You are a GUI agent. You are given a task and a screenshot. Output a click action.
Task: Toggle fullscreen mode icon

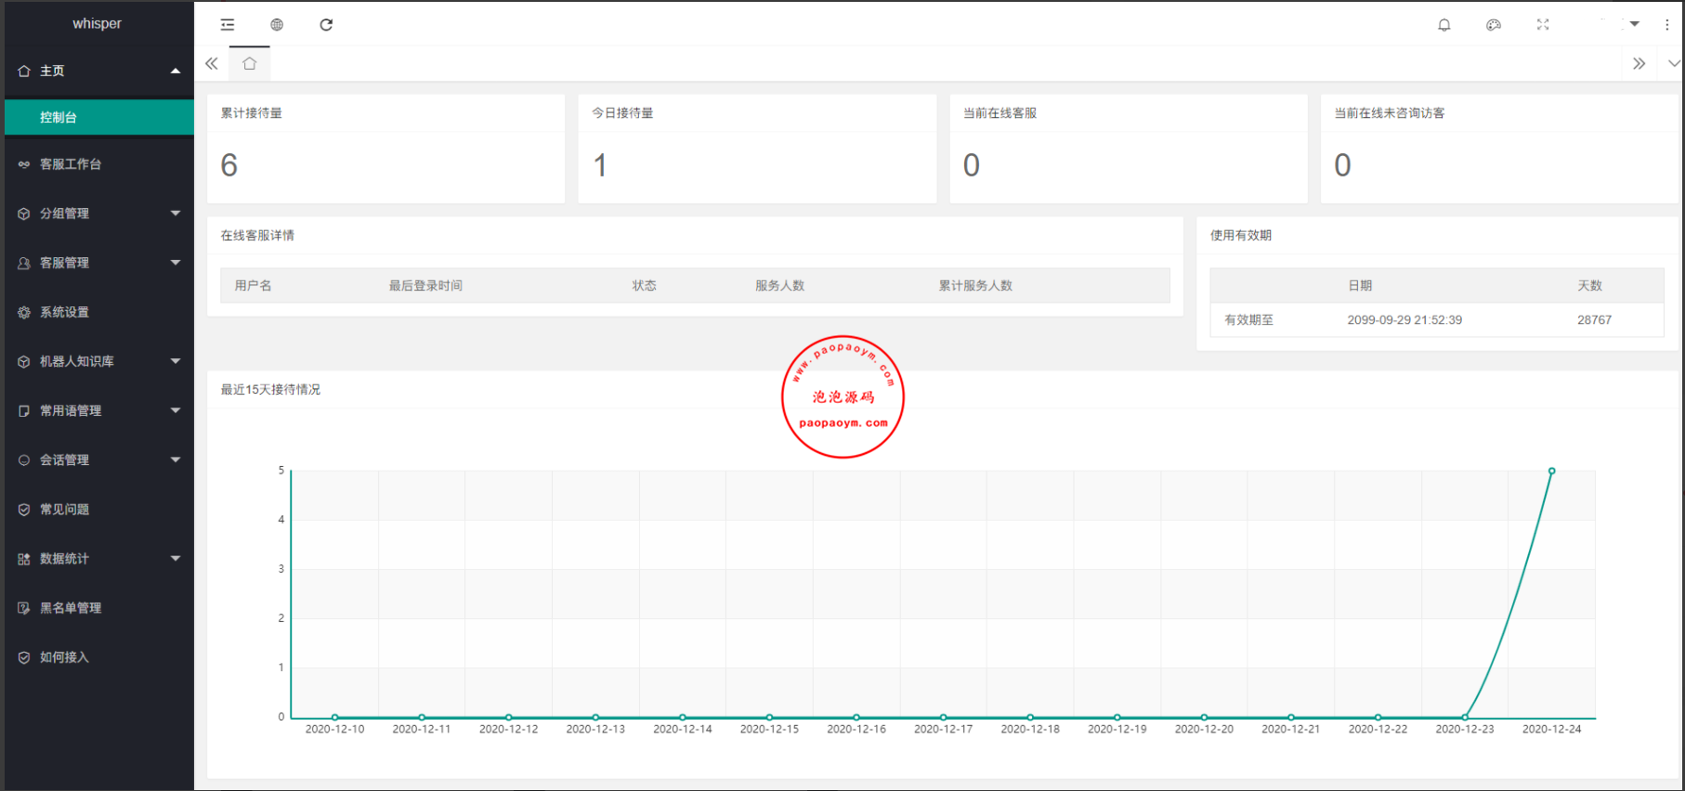(1543, 25)
